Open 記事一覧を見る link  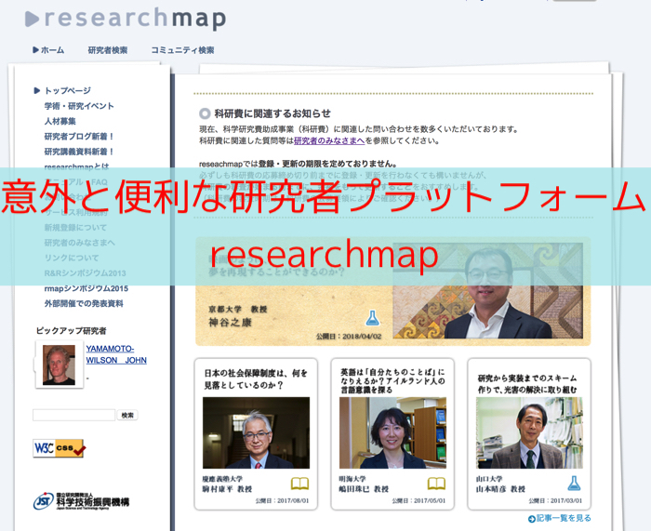559,518
